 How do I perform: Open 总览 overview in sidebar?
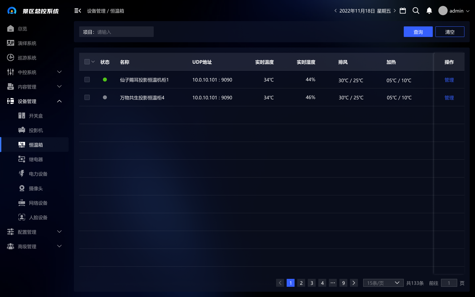[x=22, y=29]
